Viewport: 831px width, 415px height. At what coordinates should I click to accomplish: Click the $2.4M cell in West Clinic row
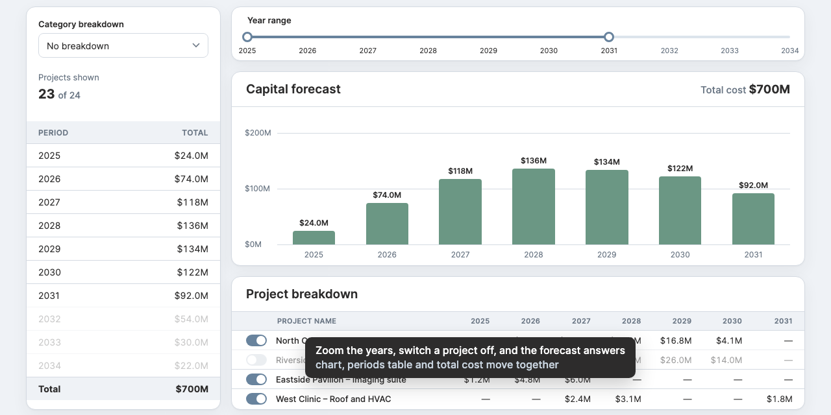click(578, 399)
